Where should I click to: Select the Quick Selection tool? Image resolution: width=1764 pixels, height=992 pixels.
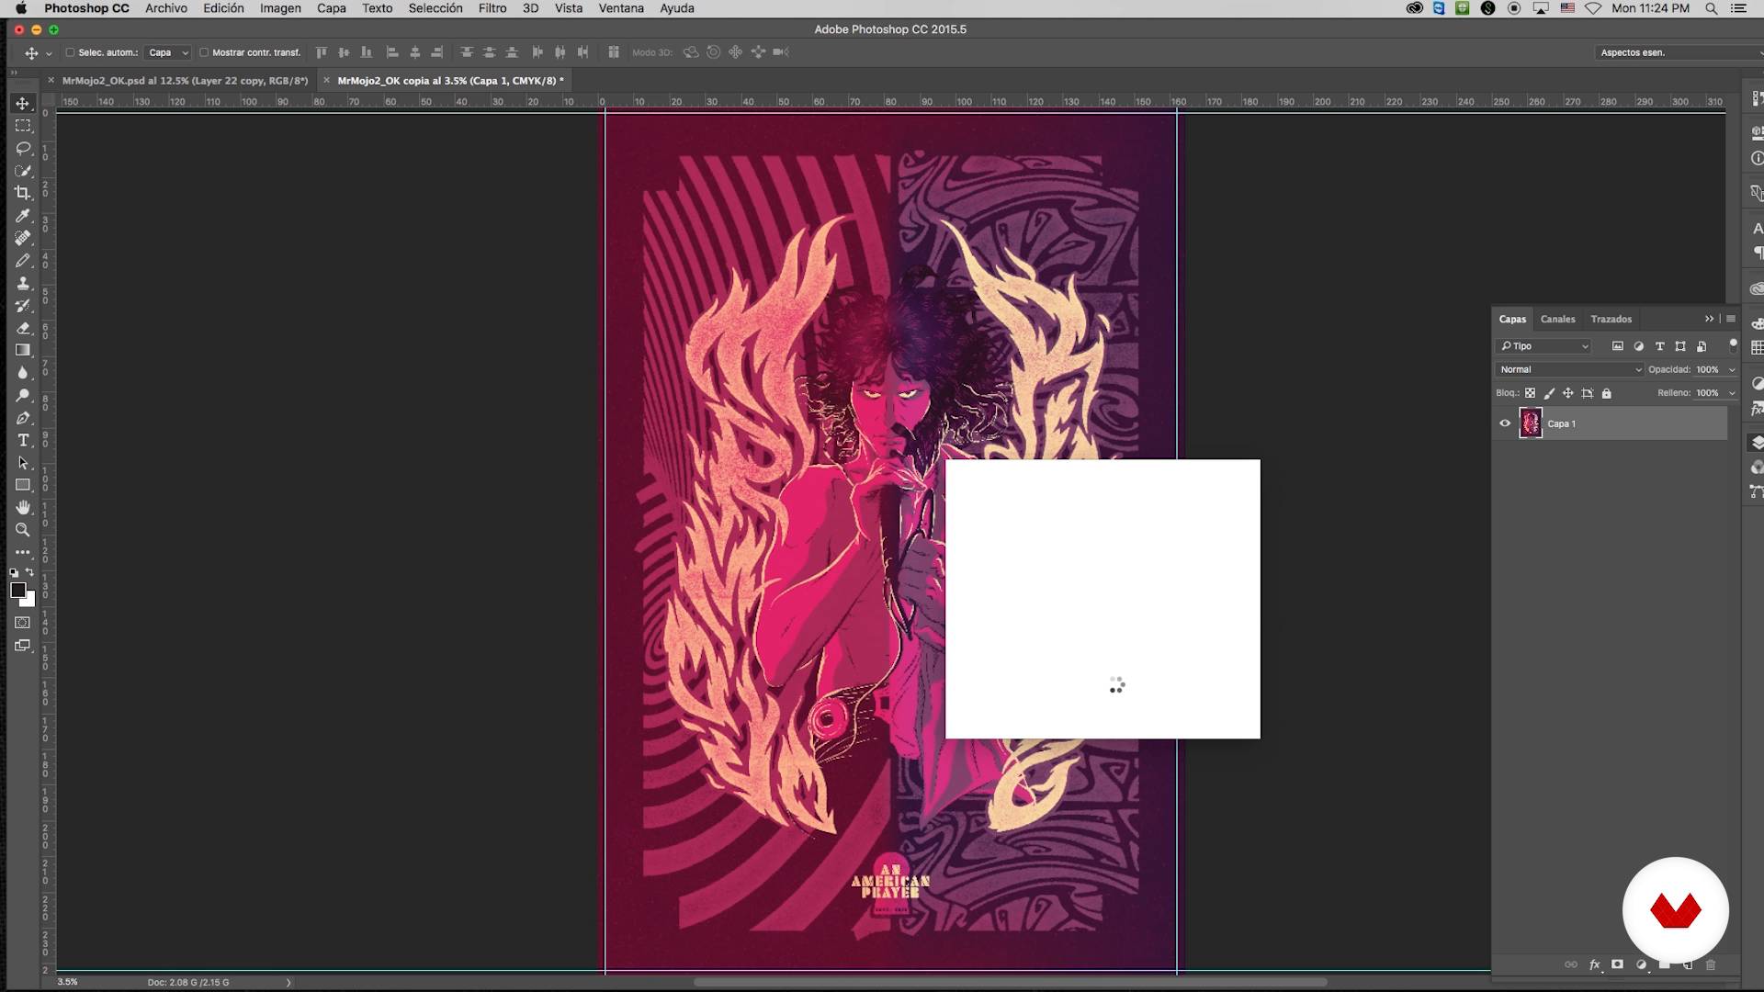[23, 171]
